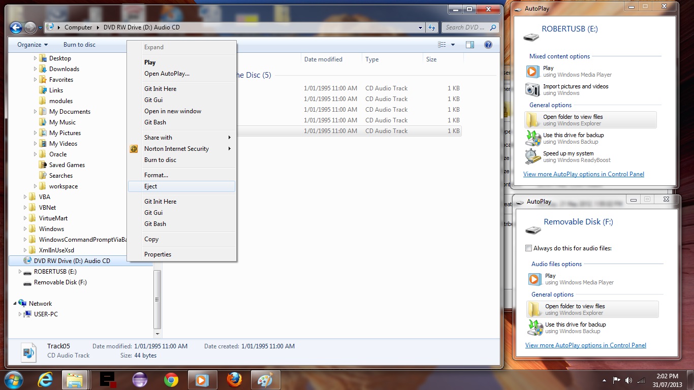Click the Eject context menu entry

coord(151,186)
